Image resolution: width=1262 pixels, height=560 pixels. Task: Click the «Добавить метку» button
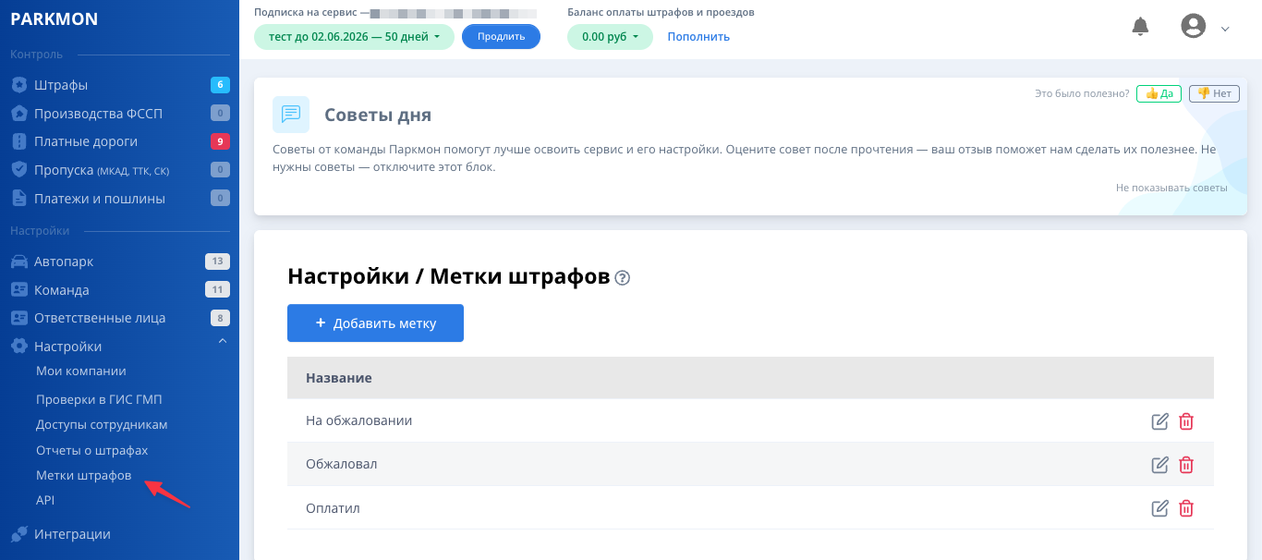point(375,323)
